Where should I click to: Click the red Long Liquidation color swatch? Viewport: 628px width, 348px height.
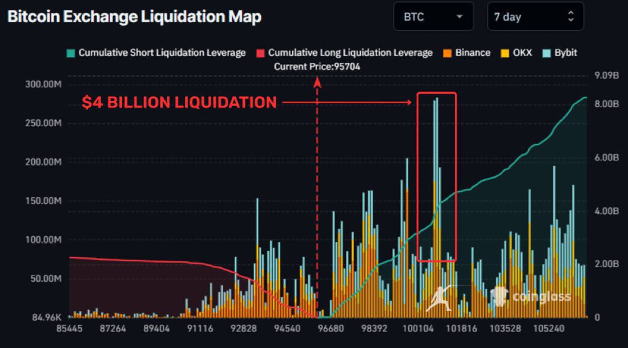click(x=260, y=53)
